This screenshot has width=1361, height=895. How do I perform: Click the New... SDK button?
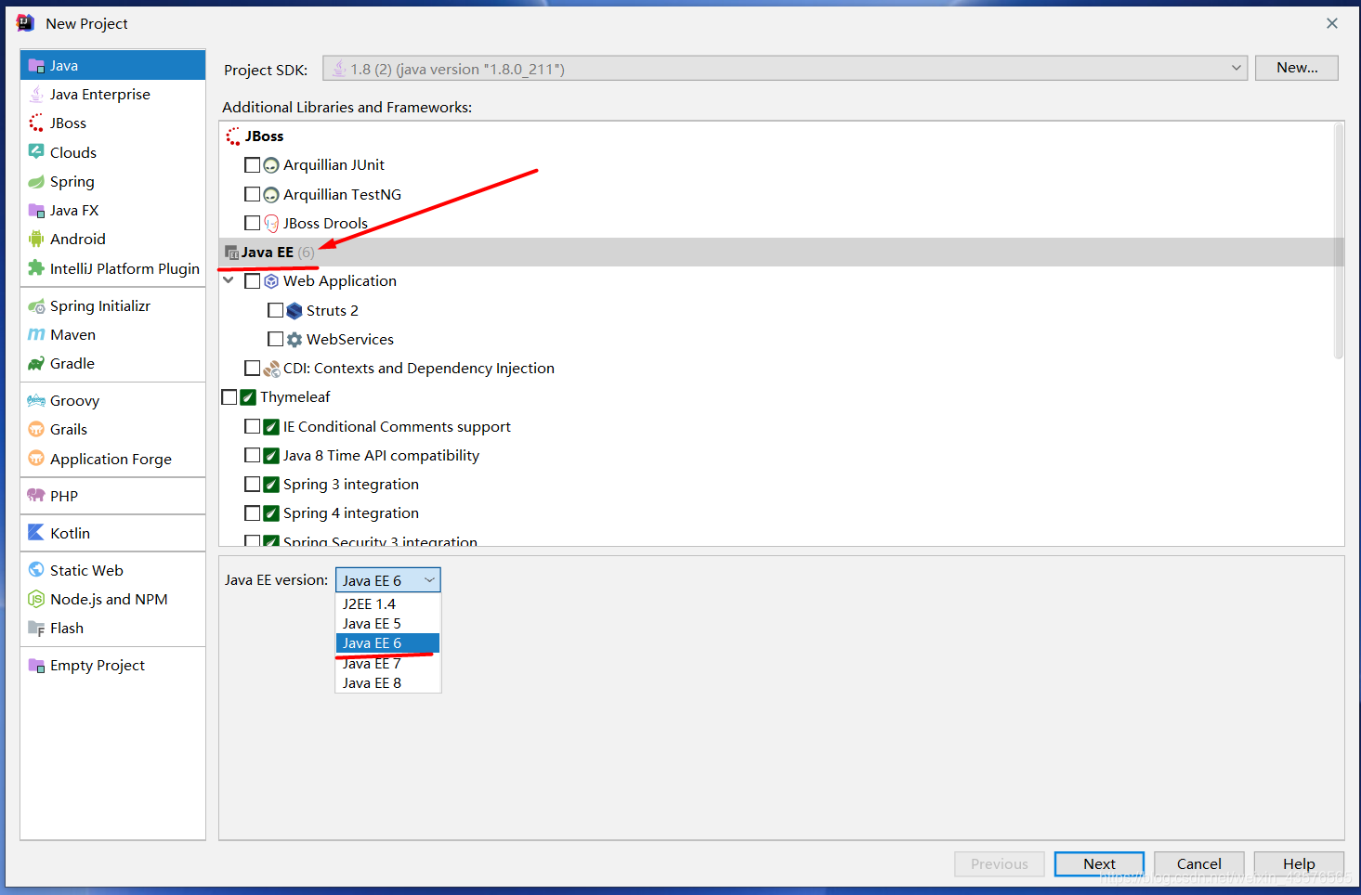pos(1296,68)
